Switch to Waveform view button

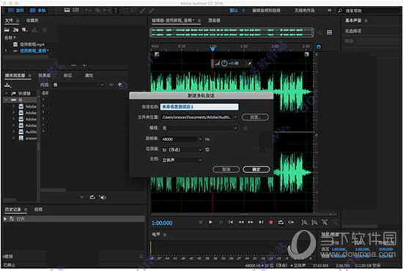click(16, 10)
